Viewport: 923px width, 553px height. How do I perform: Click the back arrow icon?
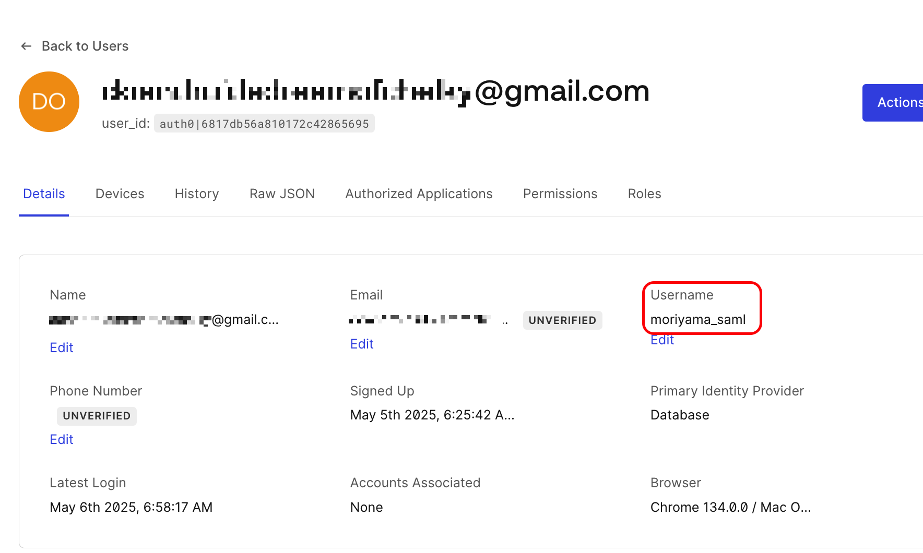tap(26, 46)
